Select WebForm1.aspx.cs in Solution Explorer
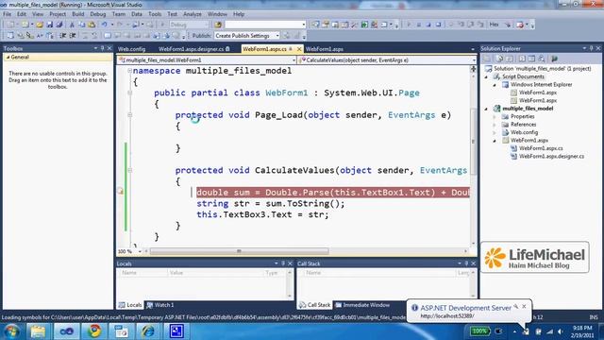The image size is (604, 340). click(541, 148)
